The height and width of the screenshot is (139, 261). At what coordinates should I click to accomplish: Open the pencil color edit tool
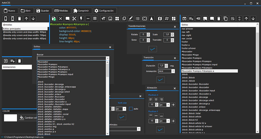click(x=131, y=19)
